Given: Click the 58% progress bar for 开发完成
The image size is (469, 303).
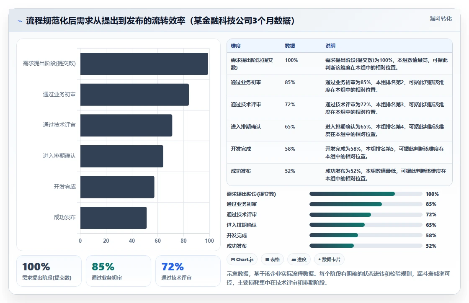Looking at the screenshot, I should pyautogui.click(x=366, y=235).
